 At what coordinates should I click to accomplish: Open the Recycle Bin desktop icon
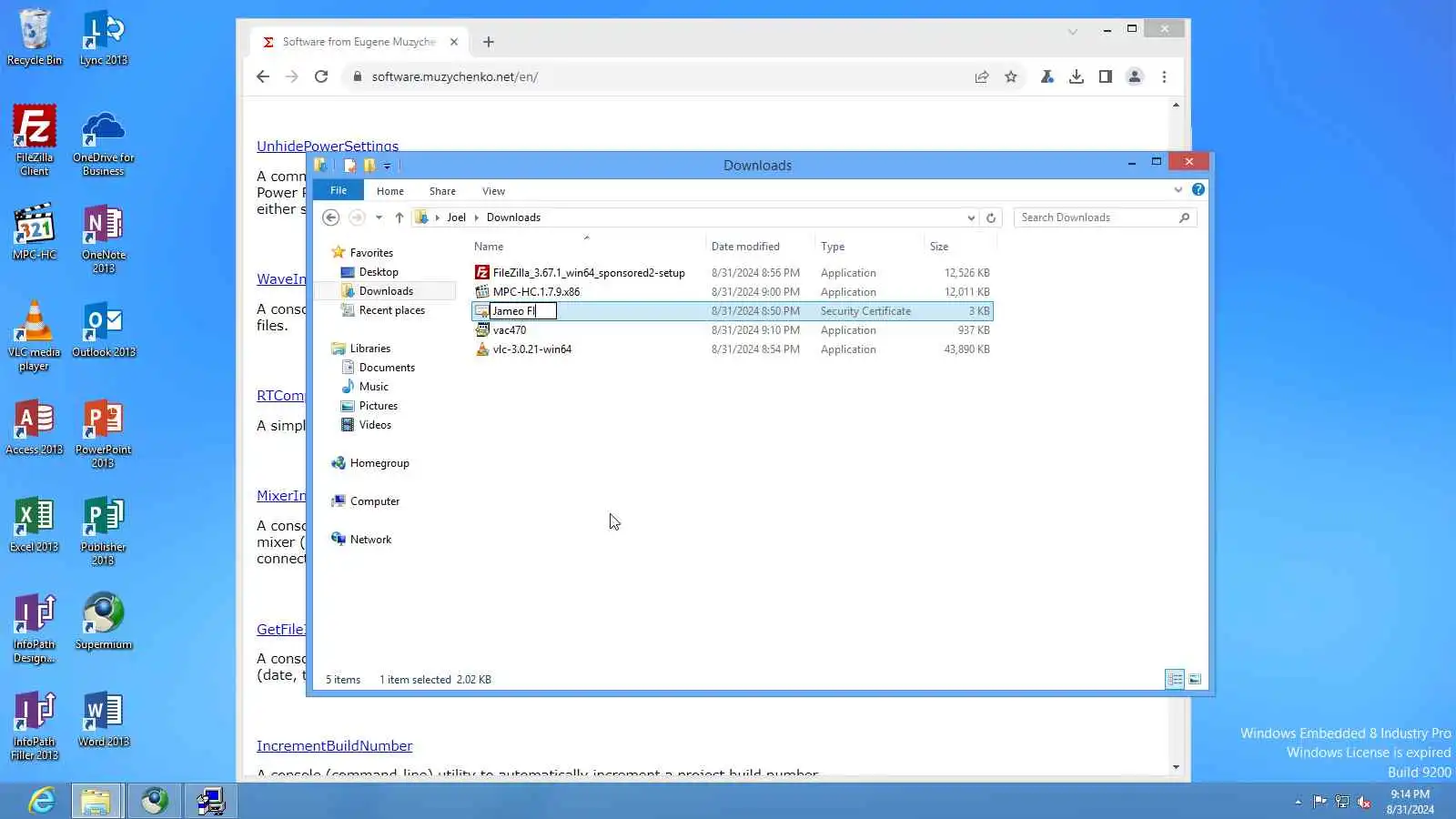click(35, 37)
